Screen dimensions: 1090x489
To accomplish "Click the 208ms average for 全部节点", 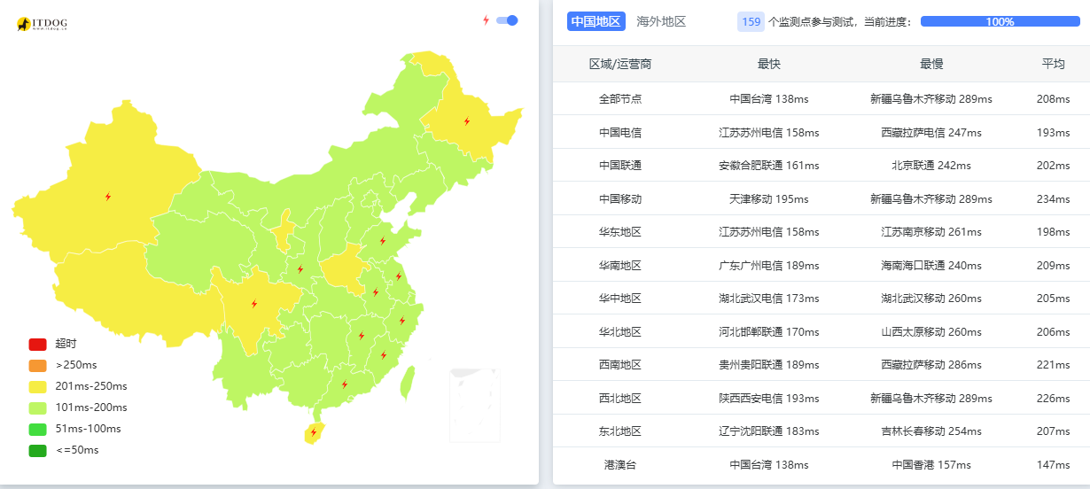I will coord(1053,99).
